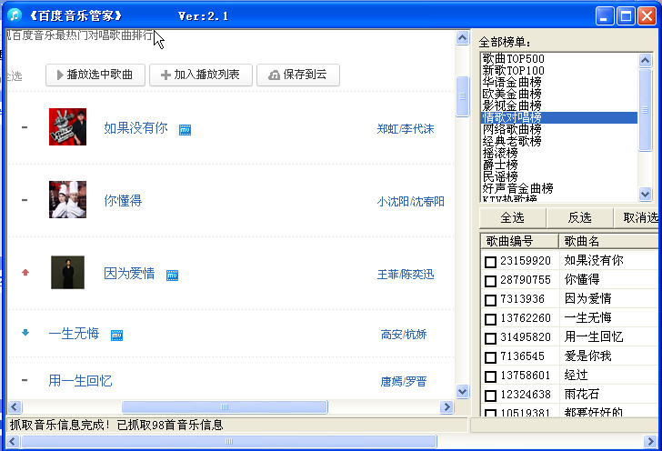This screenshot has height=451, width=662.
Task: Click the MV icon beside 一生无悔
Action: (116, 336)
